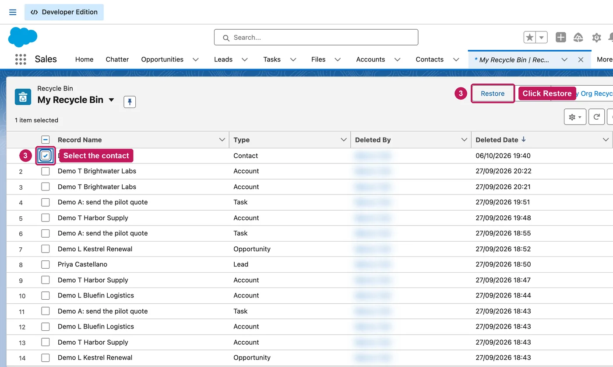Pin the My Recycle Bin list view
The height and width of the screenshot is (367, 613).
pyautogui.click(x=130, y=102)
